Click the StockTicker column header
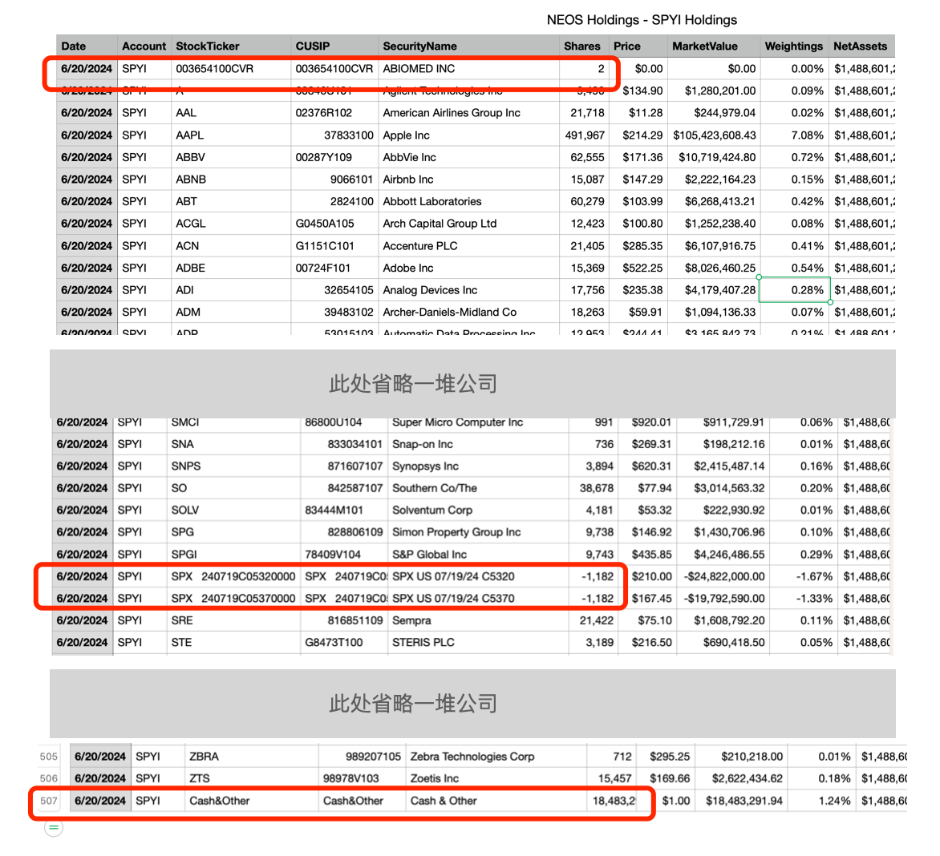940x856 pixels. (231, 46)
